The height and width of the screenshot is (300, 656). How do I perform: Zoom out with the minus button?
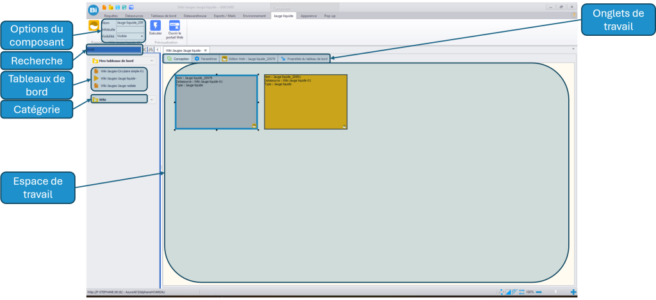click(539, 292)
